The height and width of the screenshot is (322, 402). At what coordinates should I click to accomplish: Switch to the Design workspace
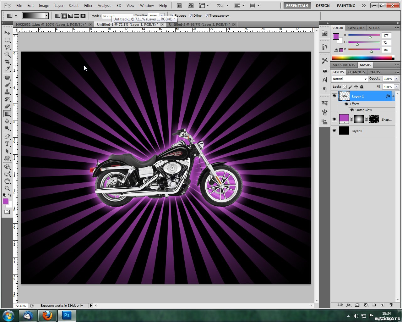click(323, 6)
